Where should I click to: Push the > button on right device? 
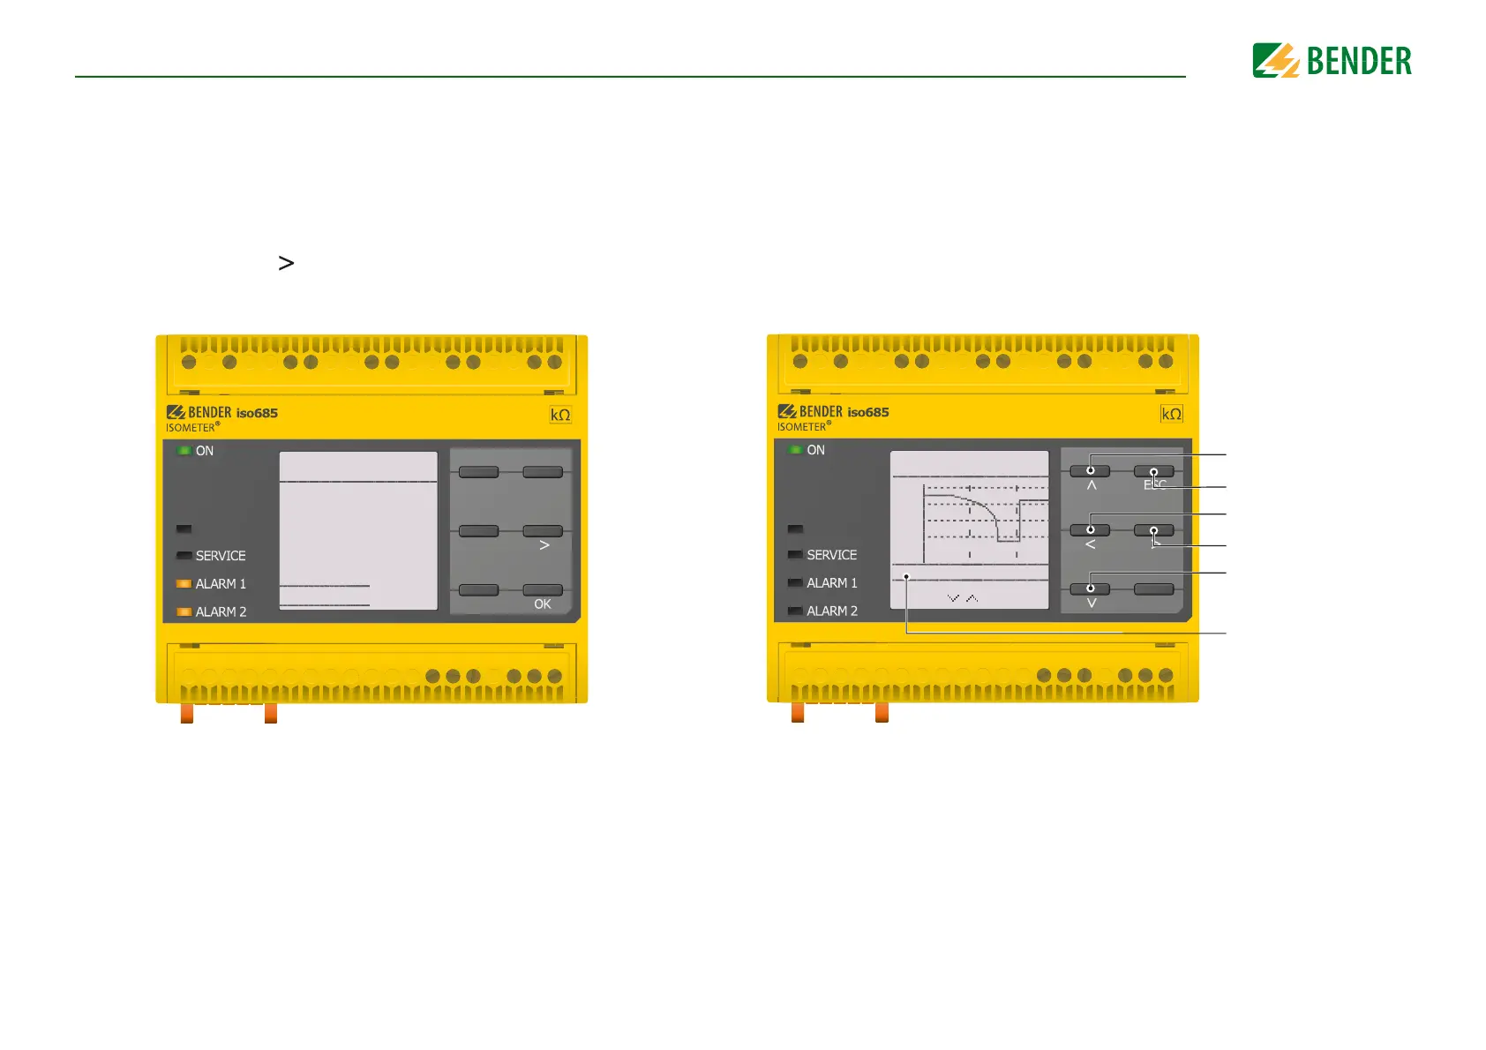coord(1153,530)
